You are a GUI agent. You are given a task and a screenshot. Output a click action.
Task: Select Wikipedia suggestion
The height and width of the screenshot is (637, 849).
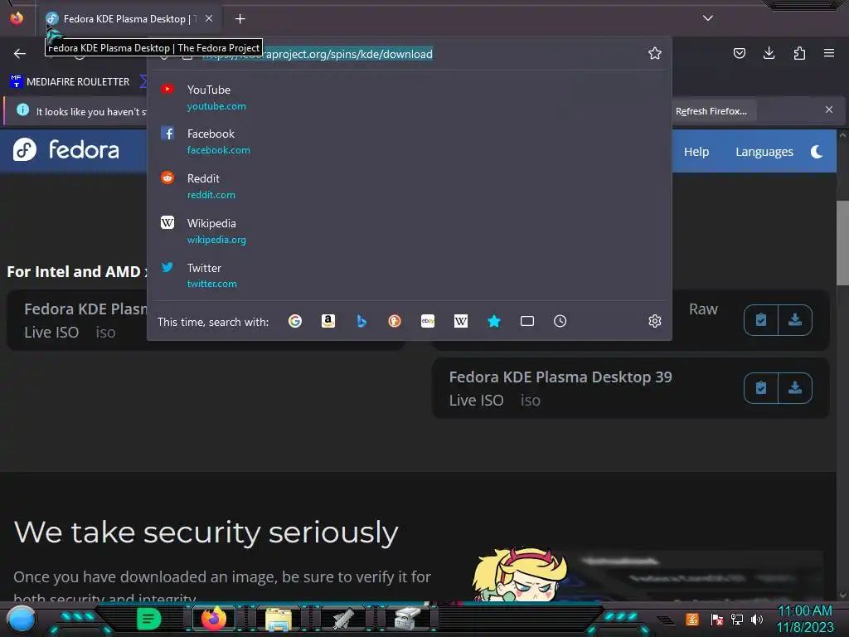pyautogui.click(x=410, y=231)
